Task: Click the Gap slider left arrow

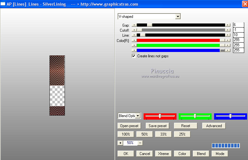Action: pyautogui.click(x=134, y=25)
